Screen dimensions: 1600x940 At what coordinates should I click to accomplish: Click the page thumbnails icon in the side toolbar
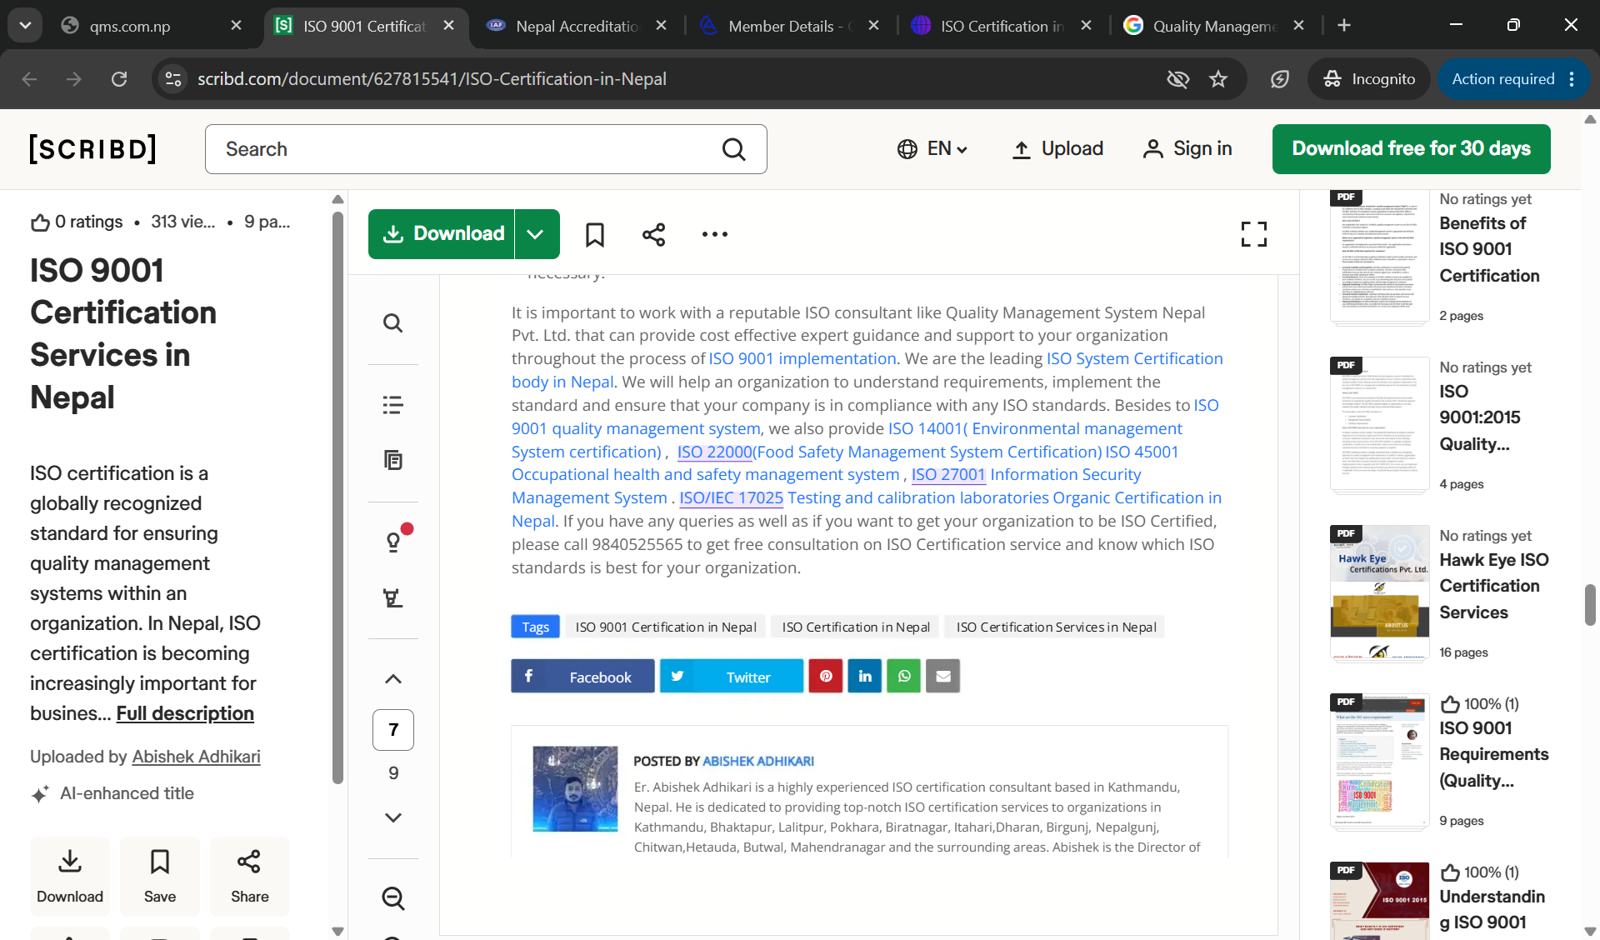pyautogui.click(x=393, y=460)
